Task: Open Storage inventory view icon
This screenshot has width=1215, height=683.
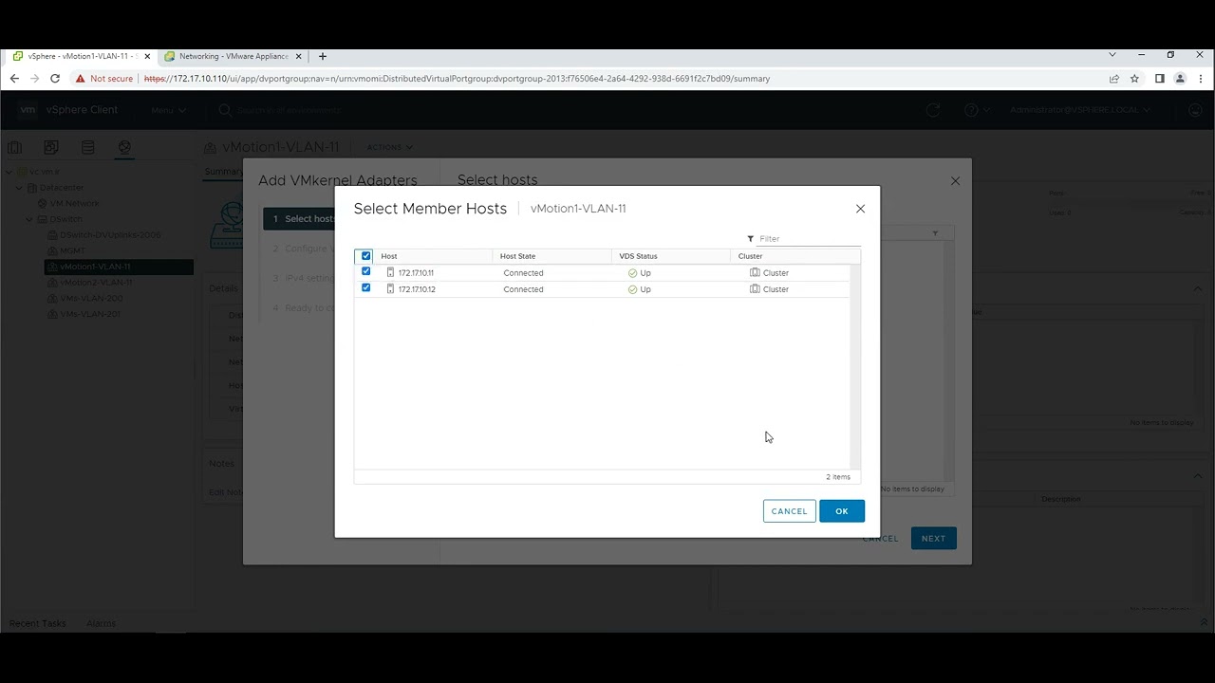Action: (x=88, y=147)
